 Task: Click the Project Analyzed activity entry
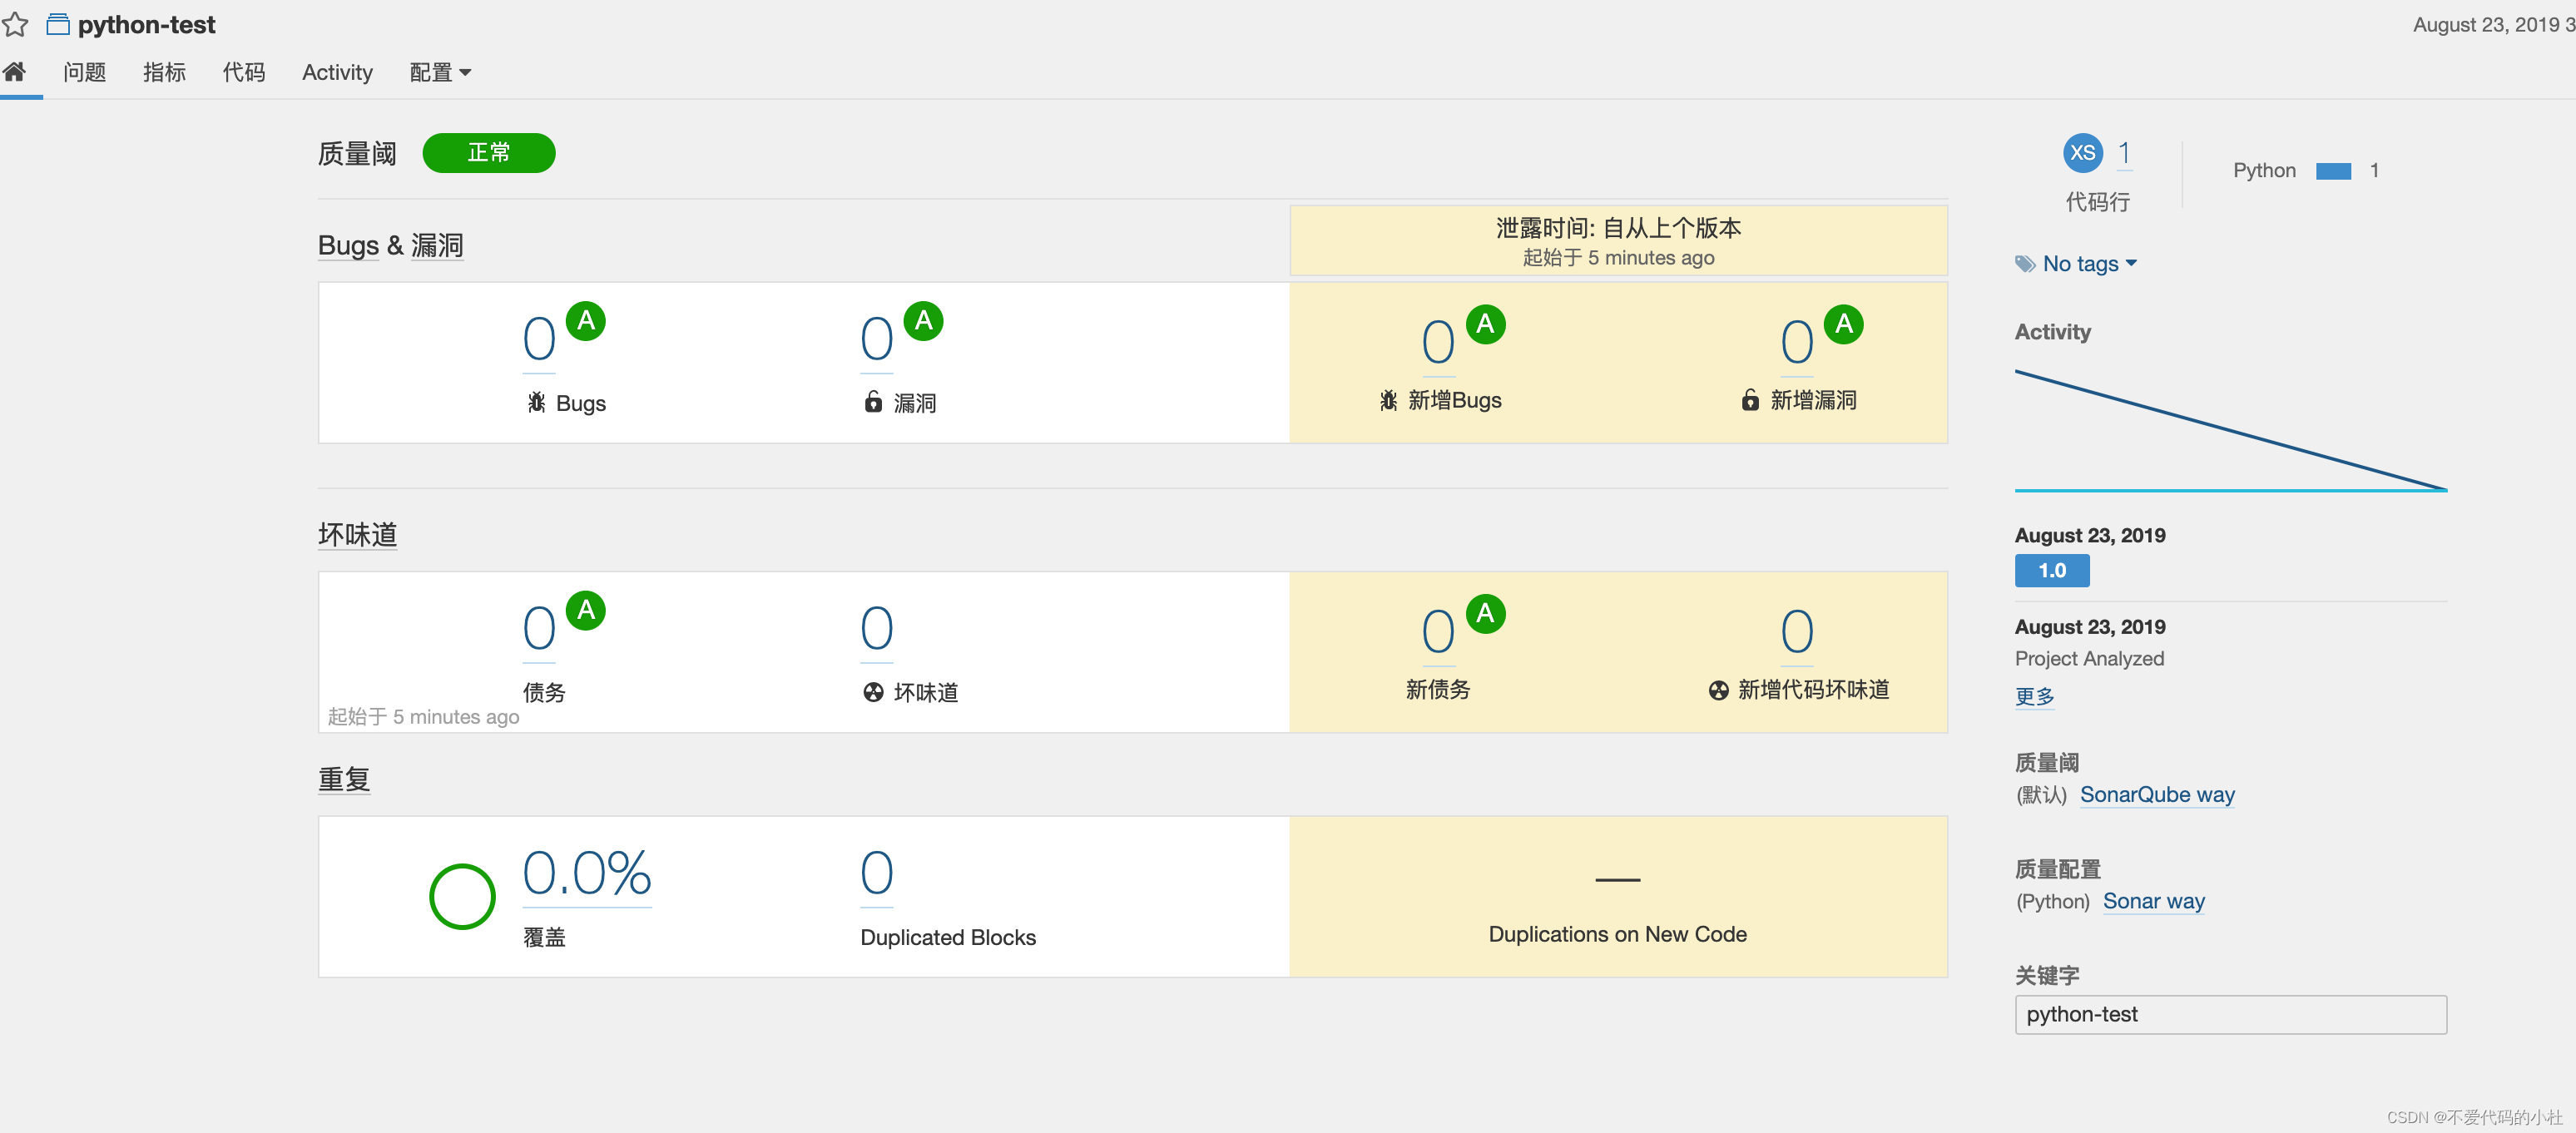2089,659
